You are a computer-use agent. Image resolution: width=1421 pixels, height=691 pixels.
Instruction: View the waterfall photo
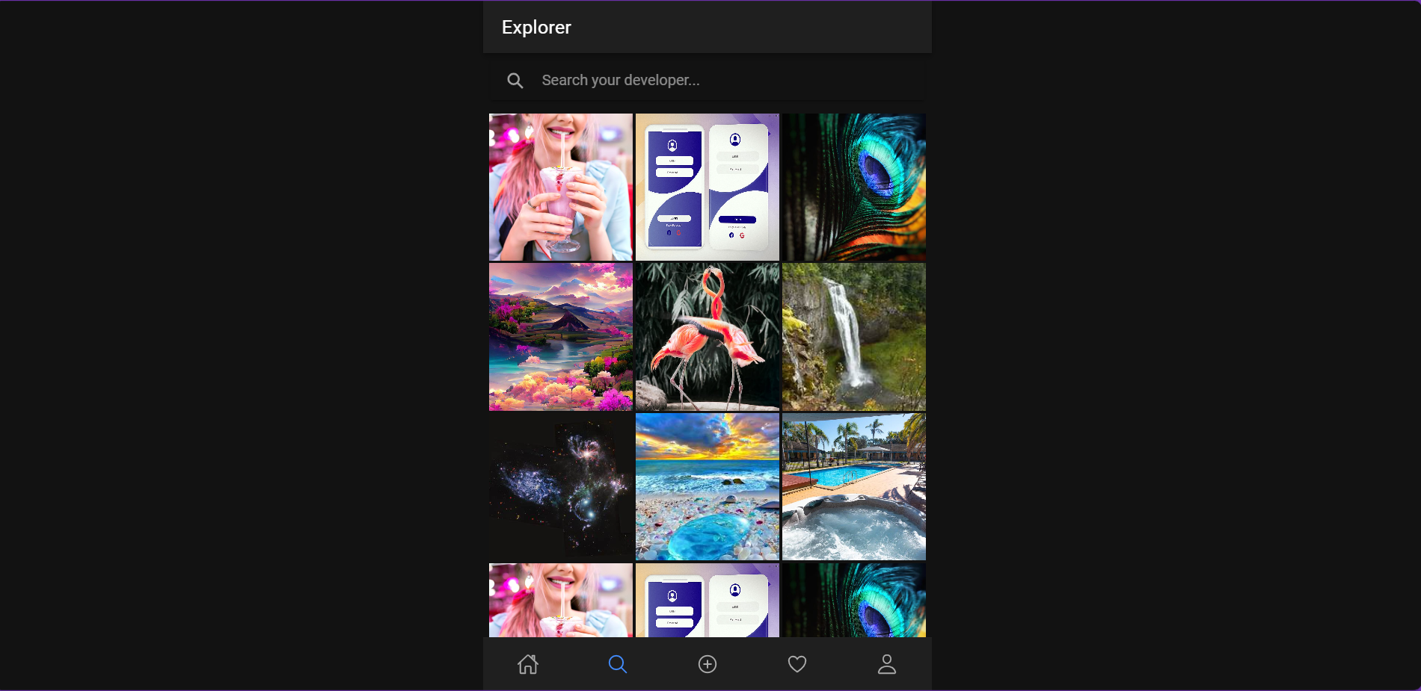click(x=854, y=337)
